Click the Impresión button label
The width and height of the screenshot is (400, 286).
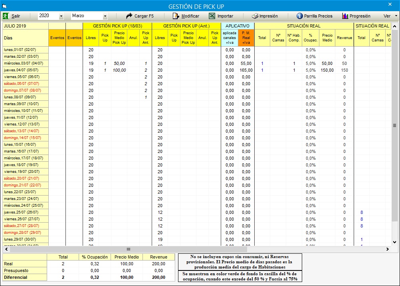(269, 16)
